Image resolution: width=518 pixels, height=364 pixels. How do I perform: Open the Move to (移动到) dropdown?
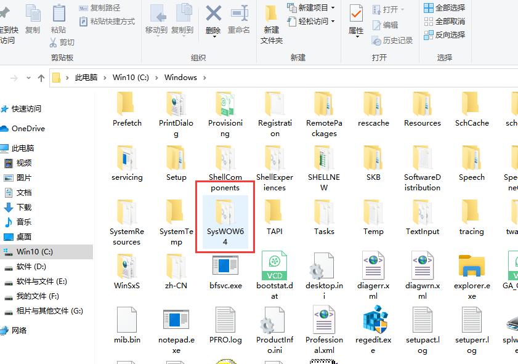pyautogui.click(x=156, y=20)
